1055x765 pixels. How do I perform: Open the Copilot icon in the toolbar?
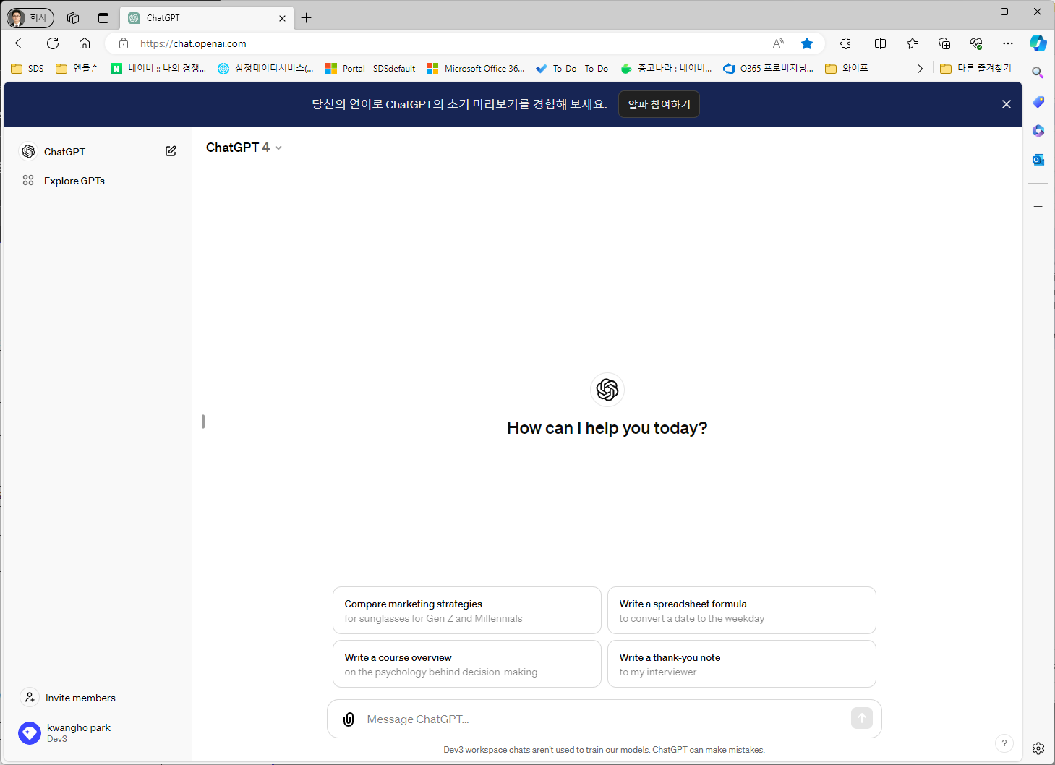1038,43
